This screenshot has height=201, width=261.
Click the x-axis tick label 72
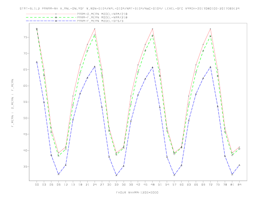pos(210,185)
